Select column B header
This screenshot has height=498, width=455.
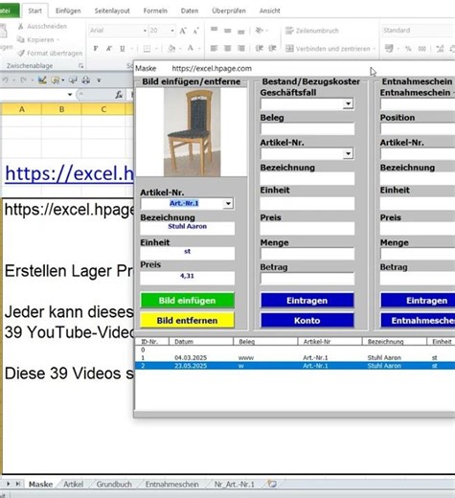pyautogui.click(x=61, y=109)
